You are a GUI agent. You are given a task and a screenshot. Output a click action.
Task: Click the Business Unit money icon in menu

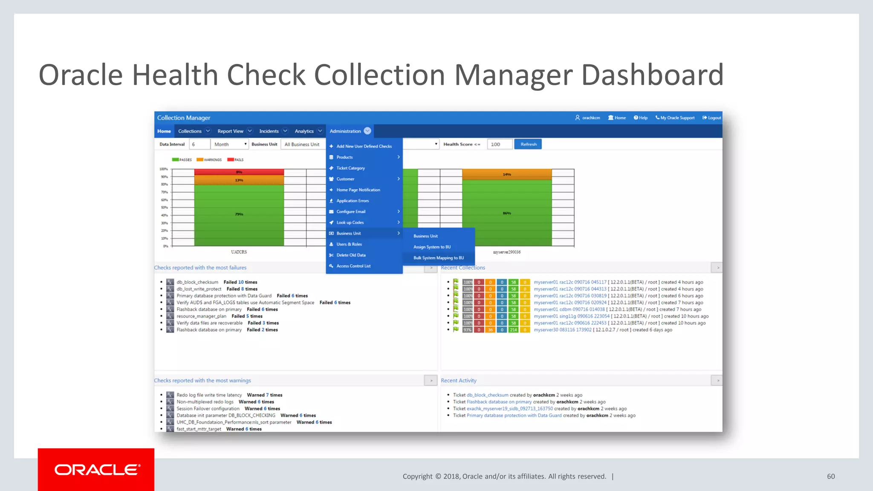tap(331, 233)
